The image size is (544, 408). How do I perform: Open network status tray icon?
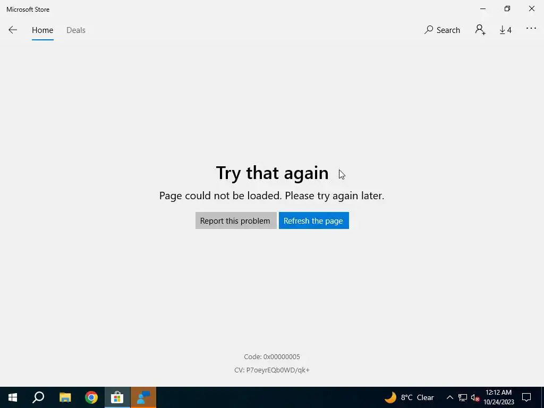463,397
